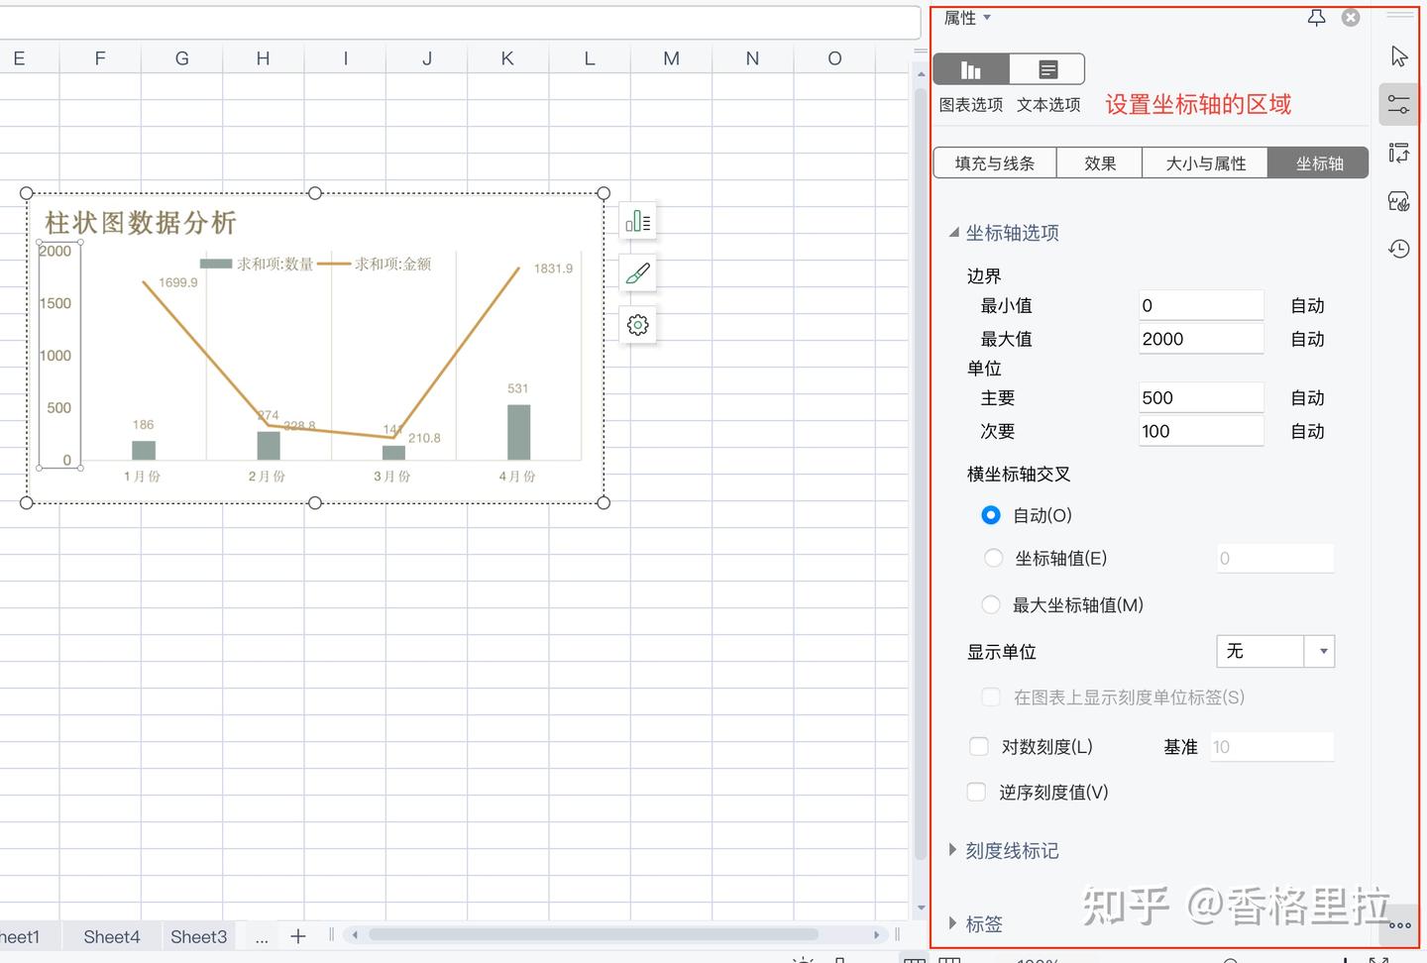The width and height of the screenshot is (1427, 963).
Task: Click the 文本选项 label
Action: tap(1048, 105)
